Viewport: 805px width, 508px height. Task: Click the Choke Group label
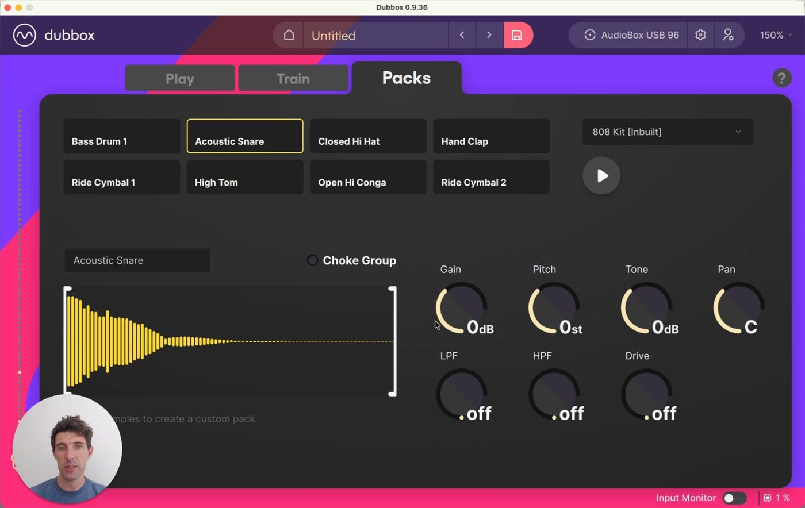[359, 260]
